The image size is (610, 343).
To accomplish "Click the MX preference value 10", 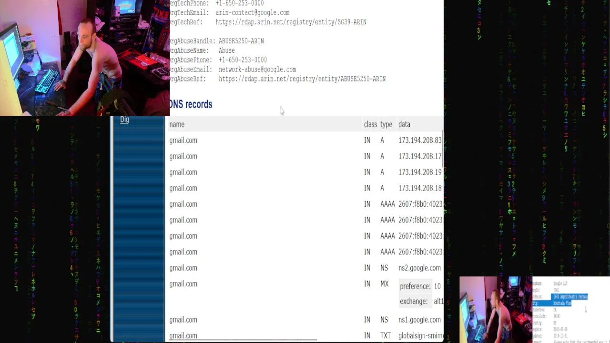I will click(437, 286).
